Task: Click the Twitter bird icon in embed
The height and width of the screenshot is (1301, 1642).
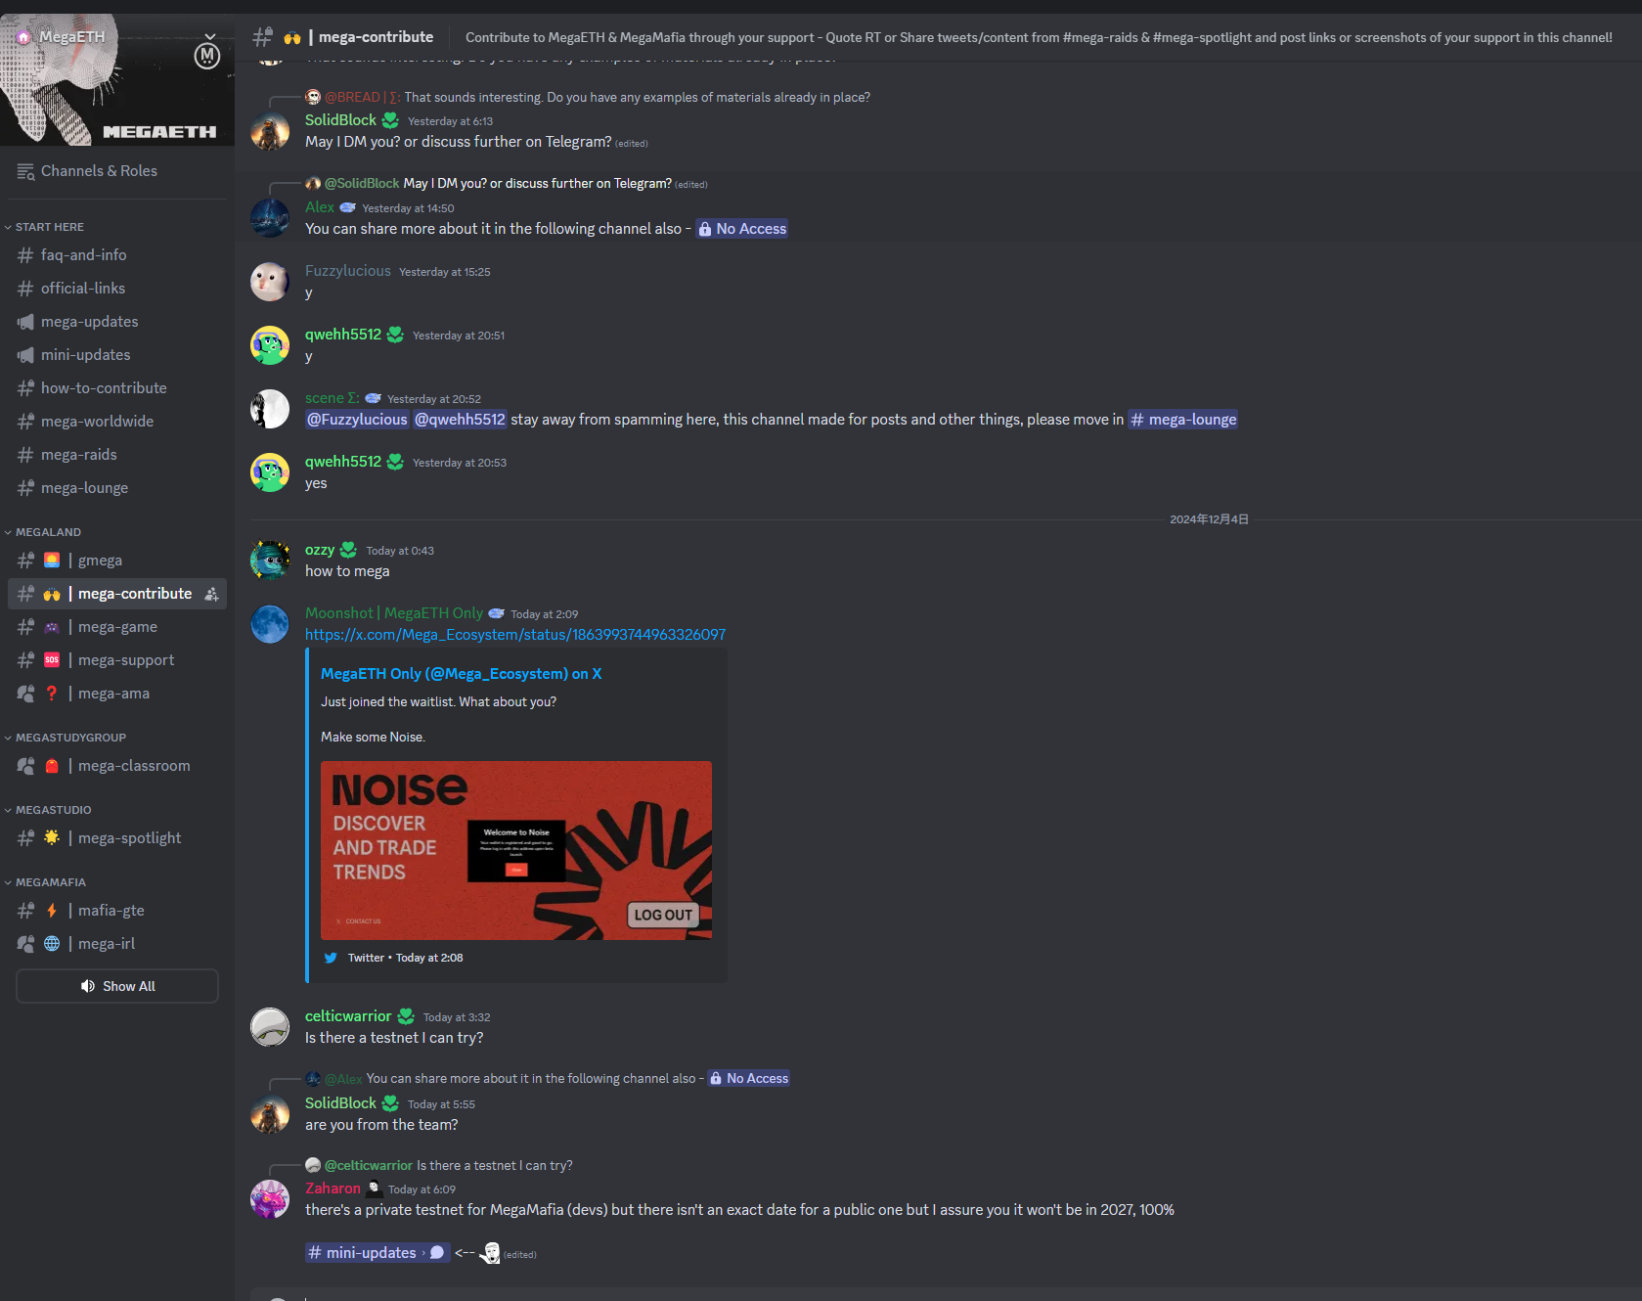Action: tap(331, 958)
